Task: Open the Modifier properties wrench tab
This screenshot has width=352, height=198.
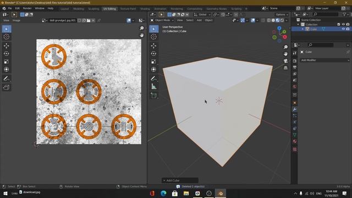Action: [295, 109]
